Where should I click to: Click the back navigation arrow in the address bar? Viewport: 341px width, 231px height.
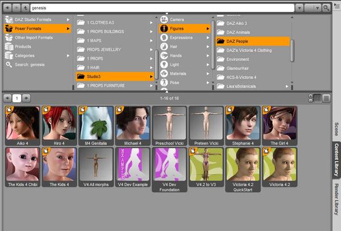7,8
